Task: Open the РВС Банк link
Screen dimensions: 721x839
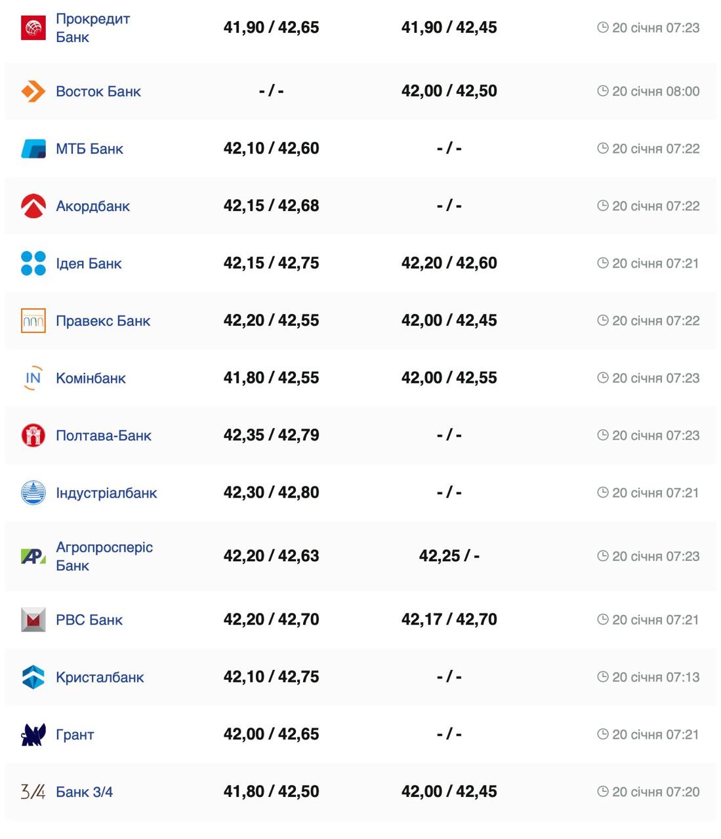Action: coord(89,620)
